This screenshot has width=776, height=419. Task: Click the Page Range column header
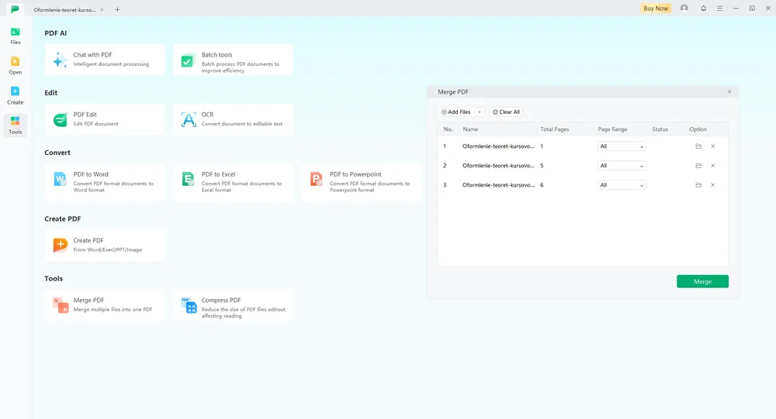click(x=612, y=129)
